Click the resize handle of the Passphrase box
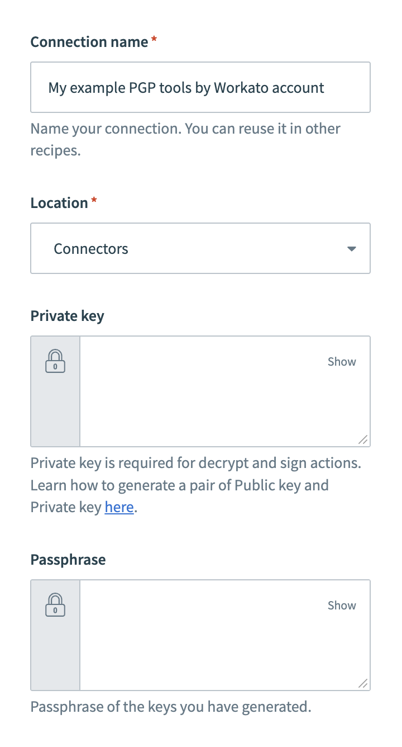 pos(363,683)
